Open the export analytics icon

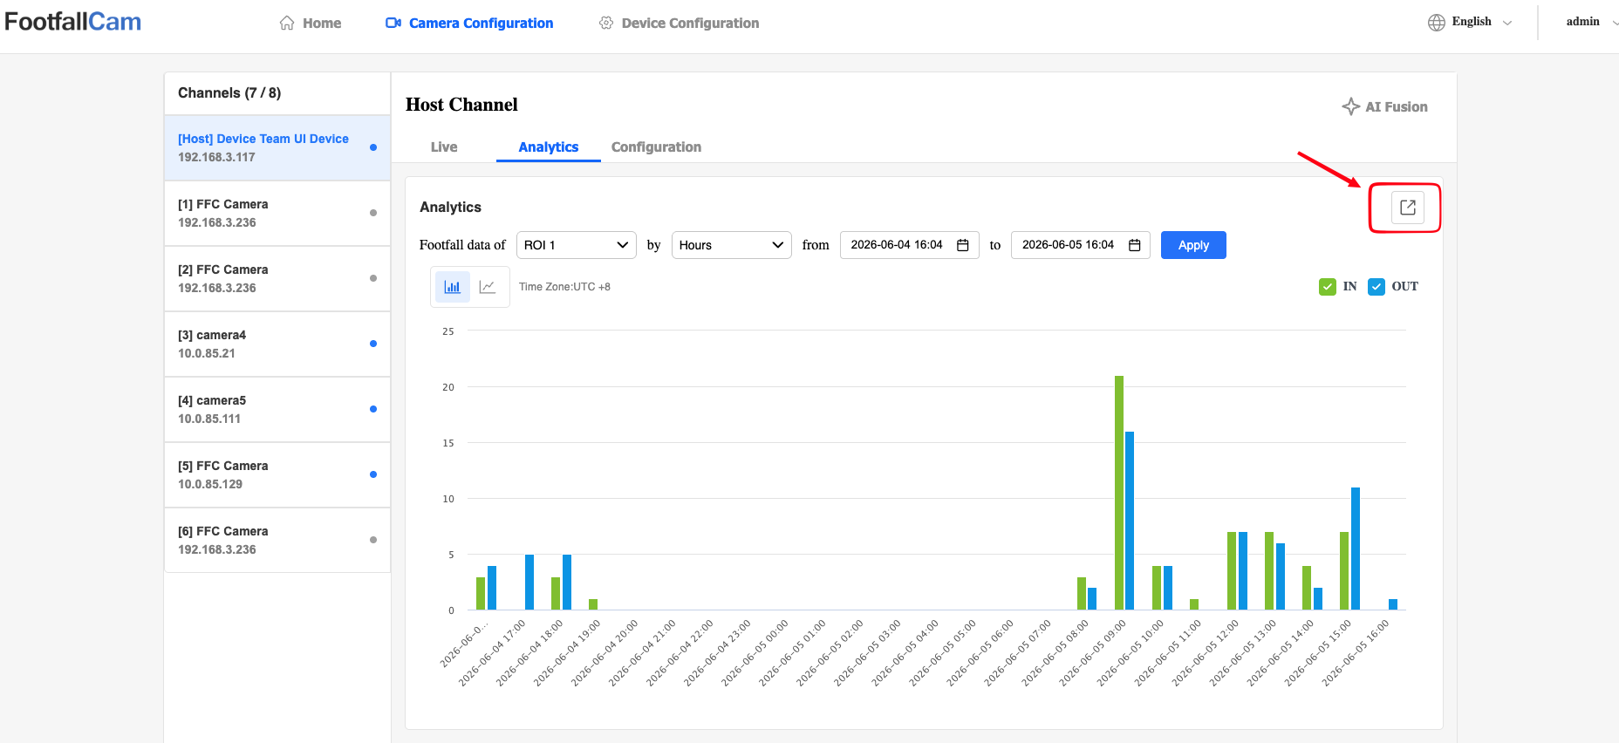coord(1407,208)
